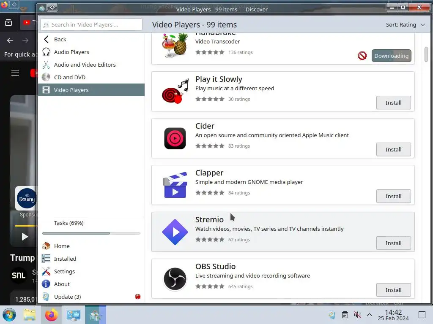The image size is (433, 324).
Task: Select Video Players film icon
Action: 46,90
